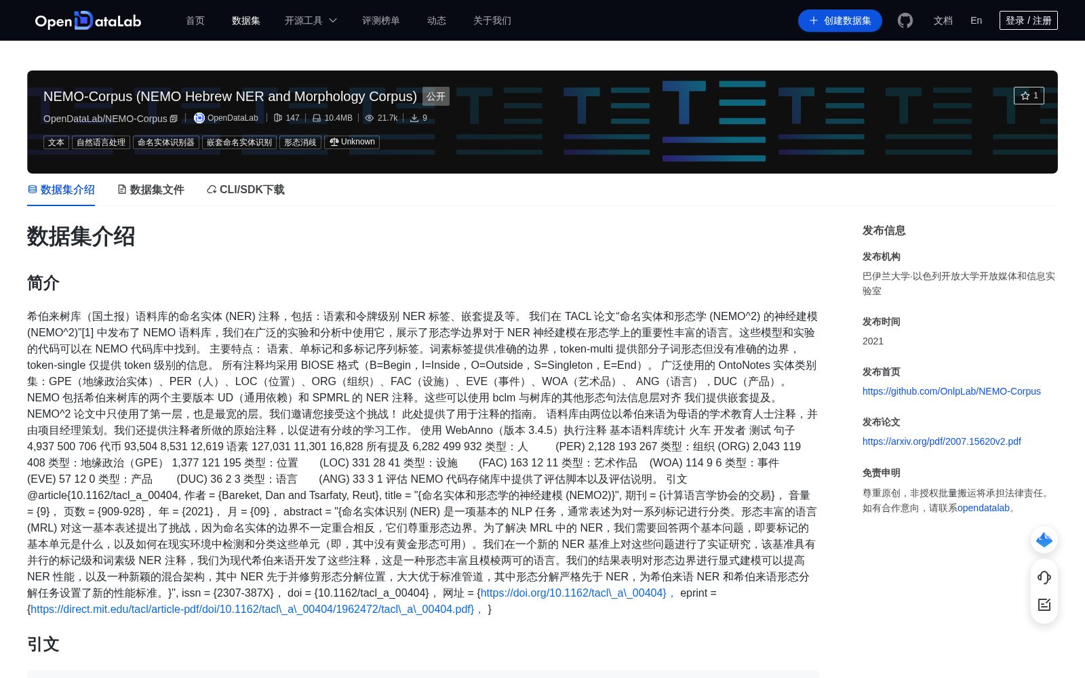Star the NEMO-Corpus dataset
Screen dimensions: 1085x678
click(x=1029, y=96)
